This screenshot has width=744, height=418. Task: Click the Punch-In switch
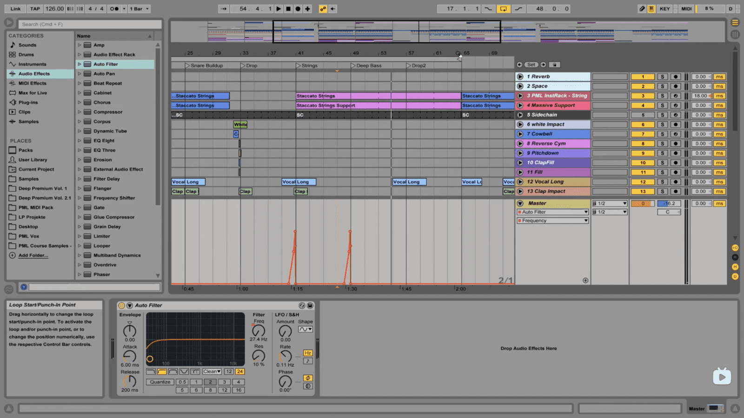coord(488,9)
